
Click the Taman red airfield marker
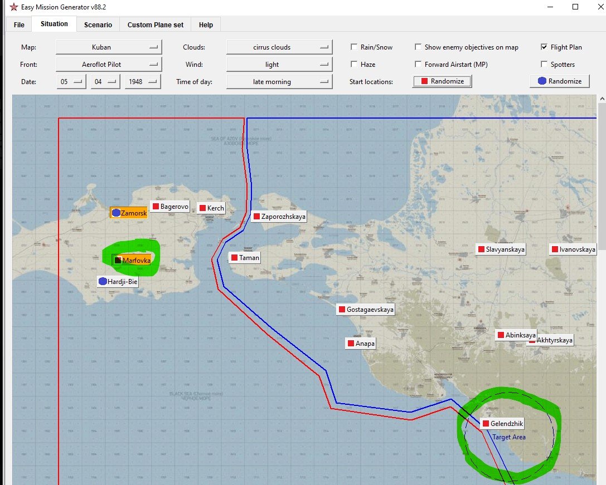coord(234,258)
